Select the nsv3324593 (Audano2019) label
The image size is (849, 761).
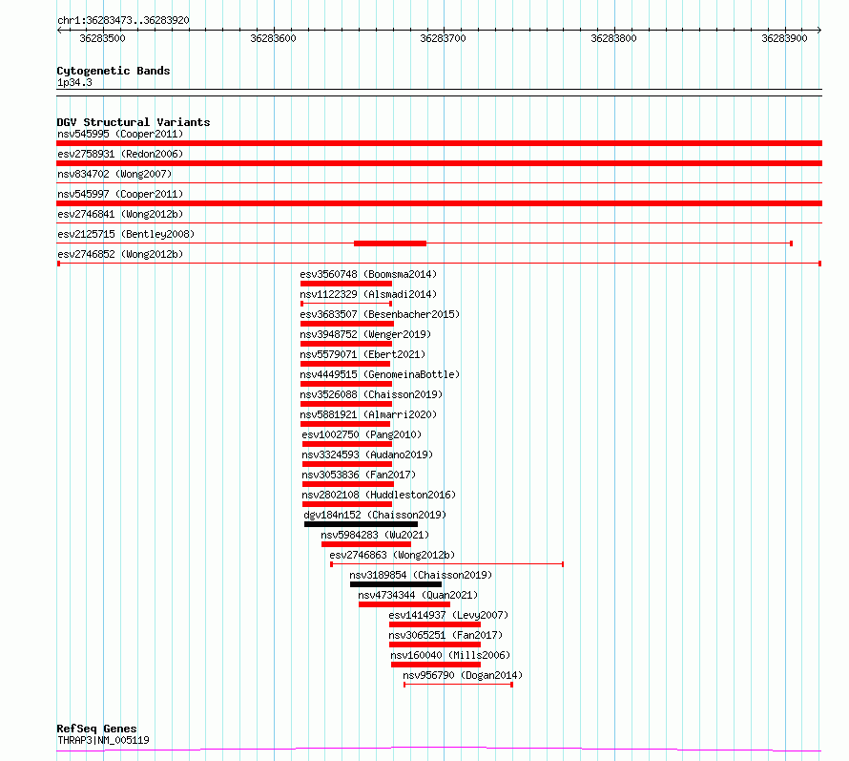pos(367,454)
